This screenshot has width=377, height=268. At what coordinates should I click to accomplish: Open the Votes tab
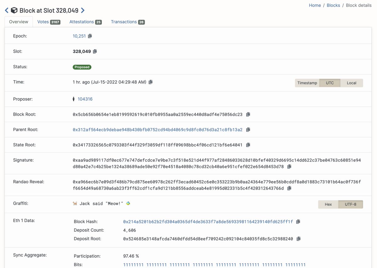pos(49,22)
